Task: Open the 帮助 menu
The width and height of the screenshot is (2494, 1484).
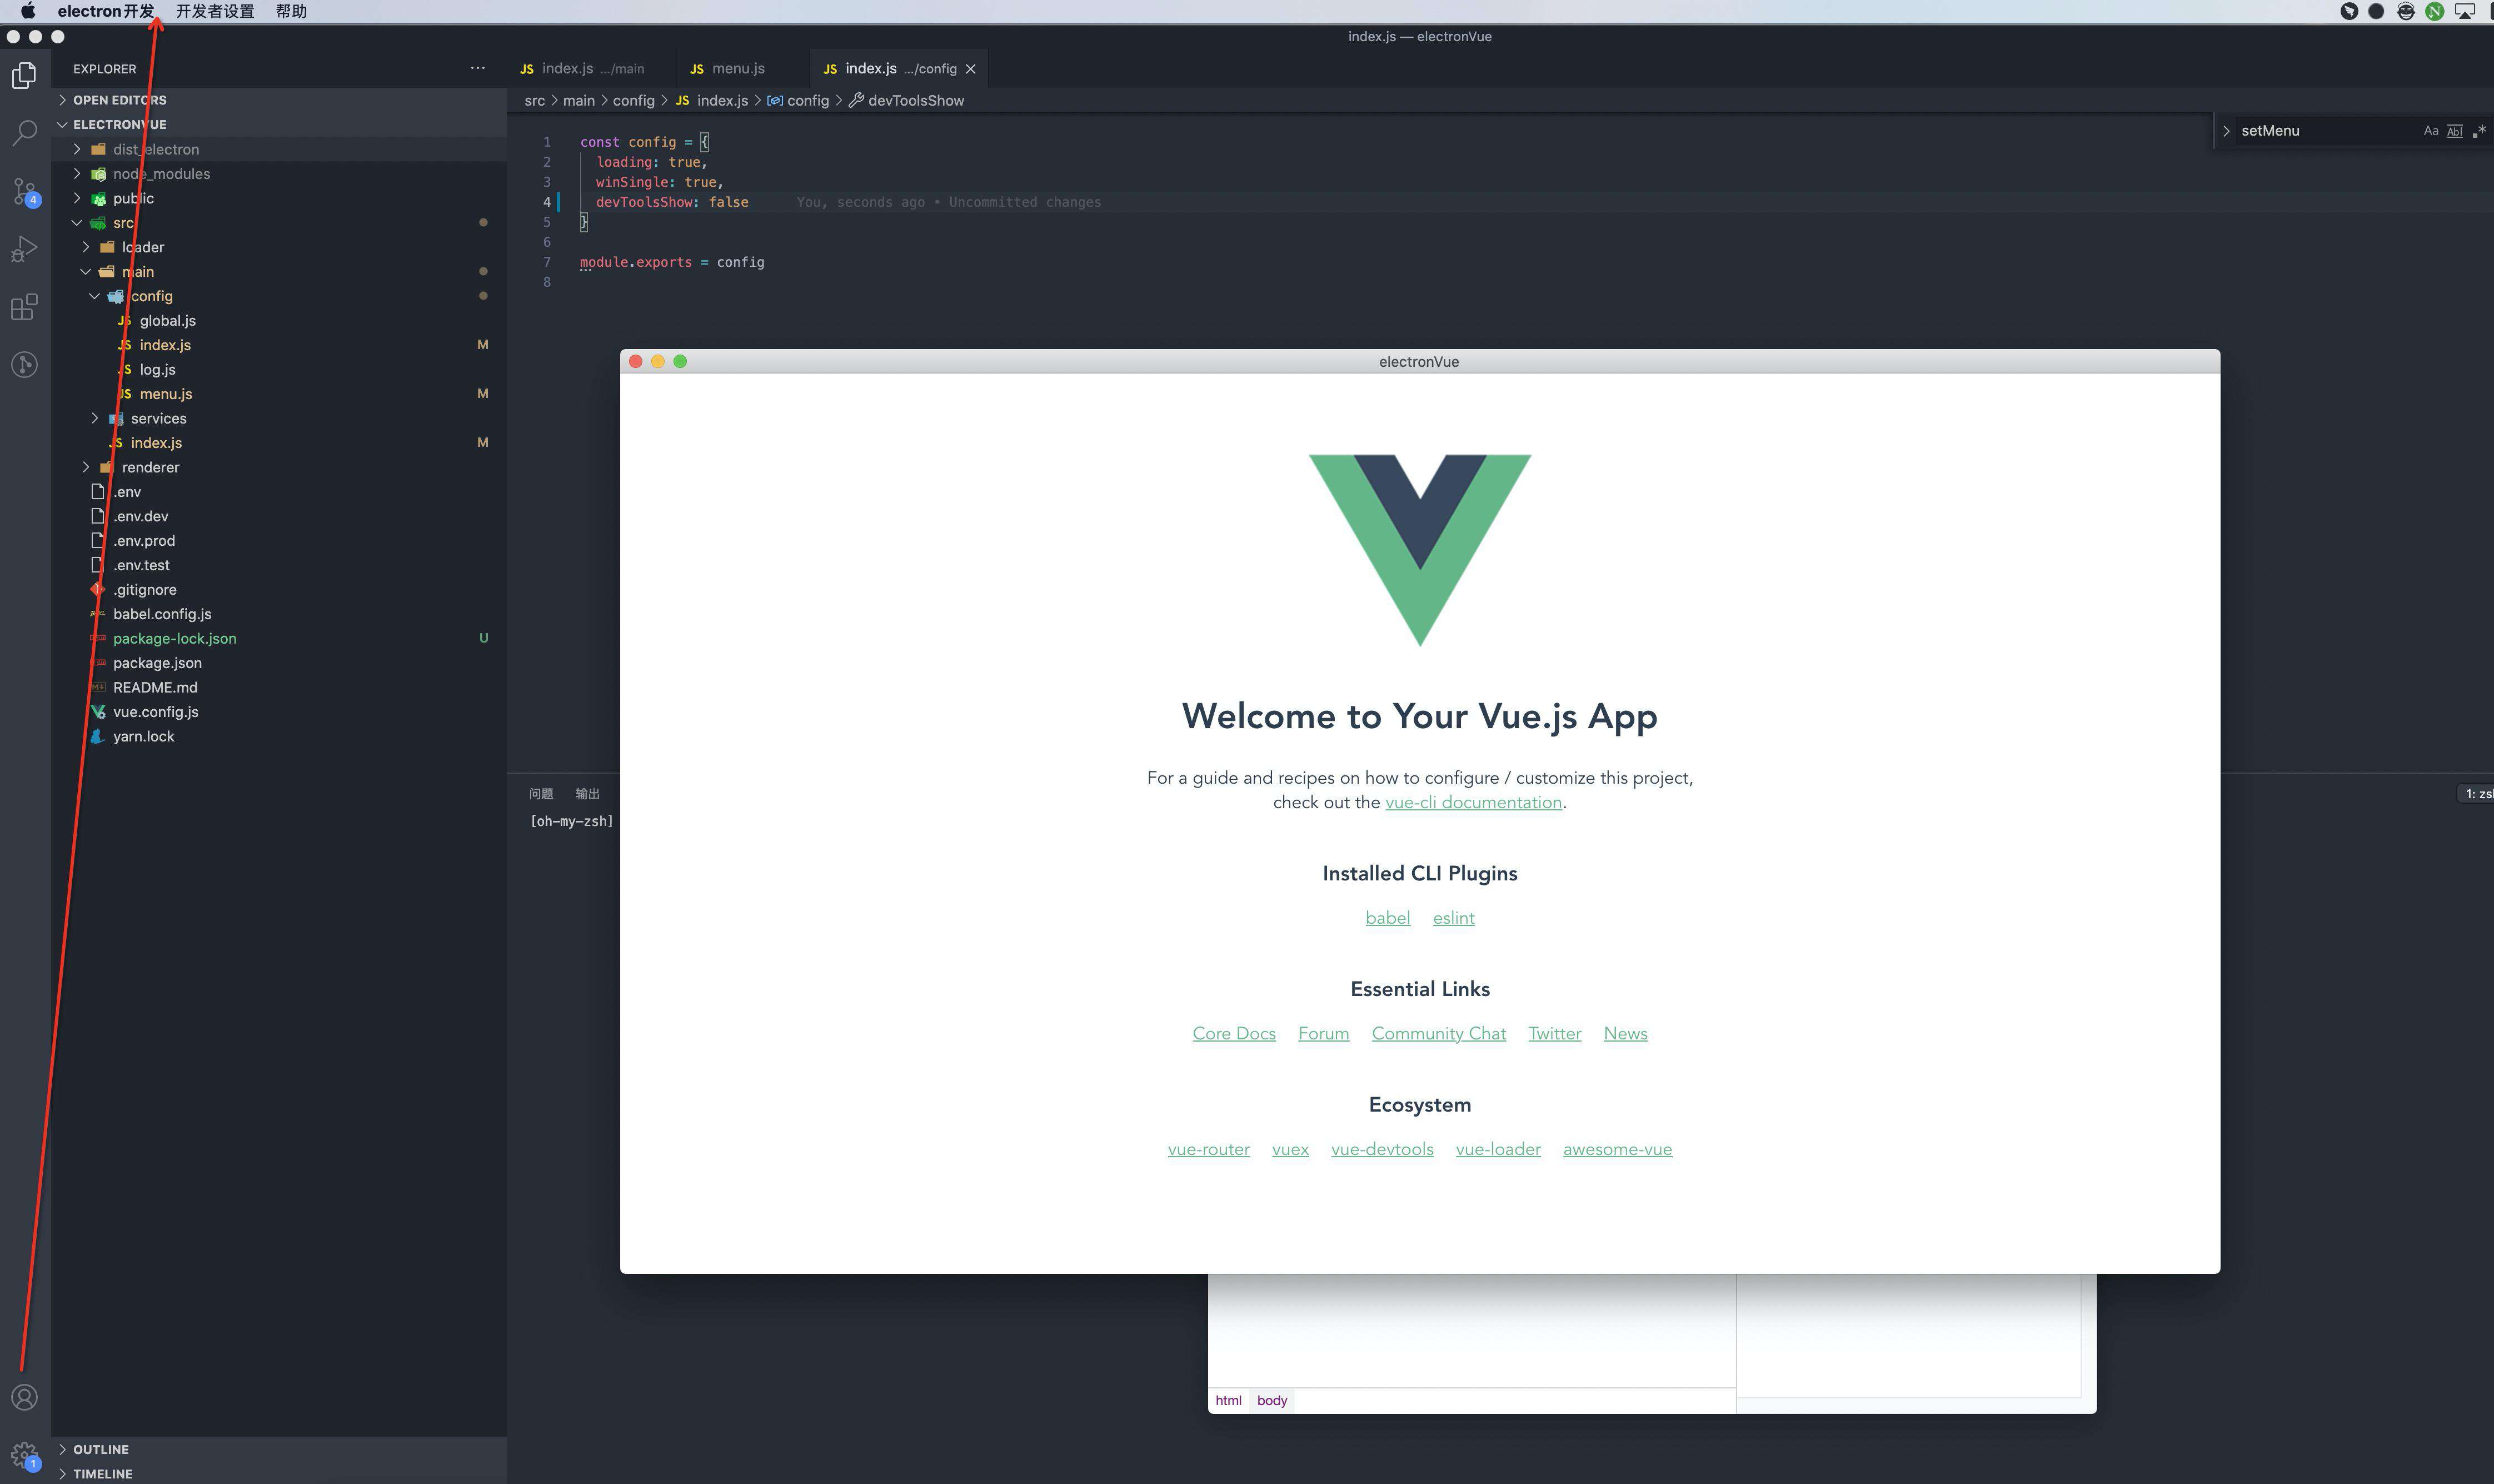Action: (291, 11)
